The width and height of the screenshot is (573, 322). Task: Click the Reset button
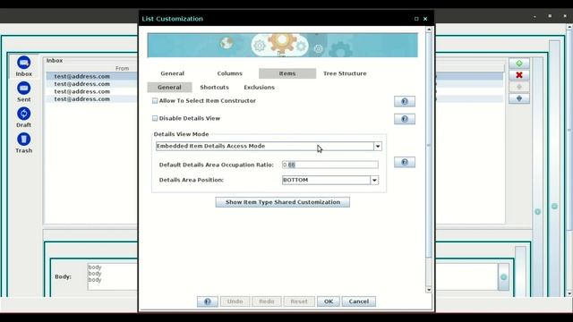(299, 301)
